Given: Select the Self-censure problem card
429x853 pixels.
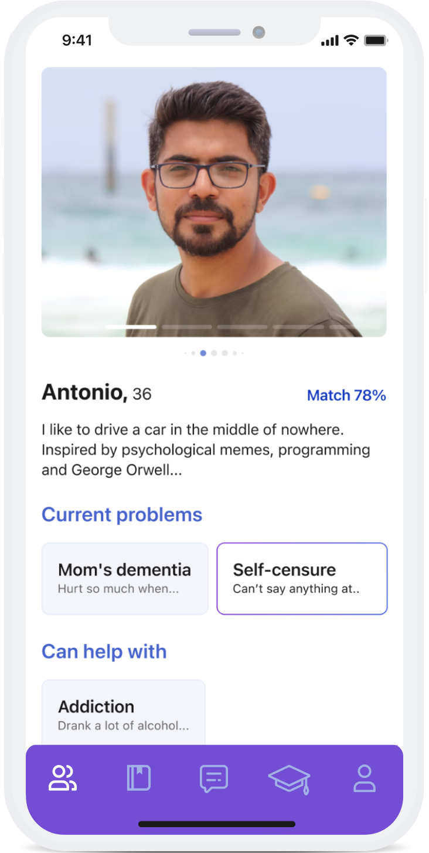Looking at the screenshot, I should 302,578.
